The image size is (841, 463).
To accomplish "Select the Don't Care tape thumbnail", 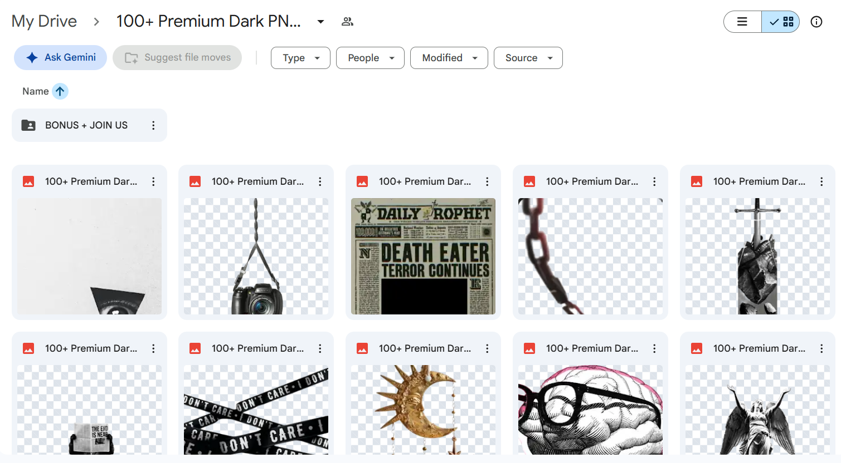I will click(x=256, y=410).
